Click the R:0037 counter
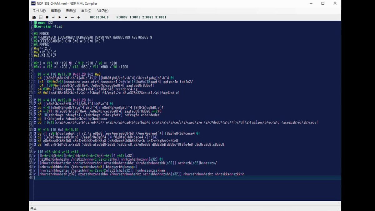This screenshot has height=211, width=375. click(122, 17)
